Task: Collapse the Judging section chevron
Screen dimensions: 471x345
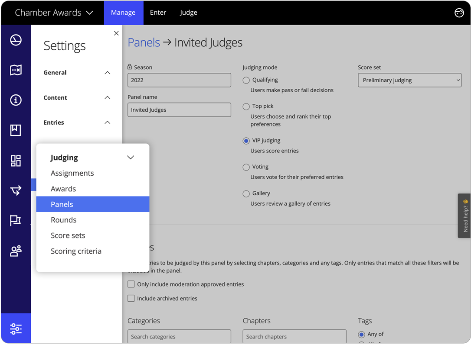Action: (x=130, y=158)
